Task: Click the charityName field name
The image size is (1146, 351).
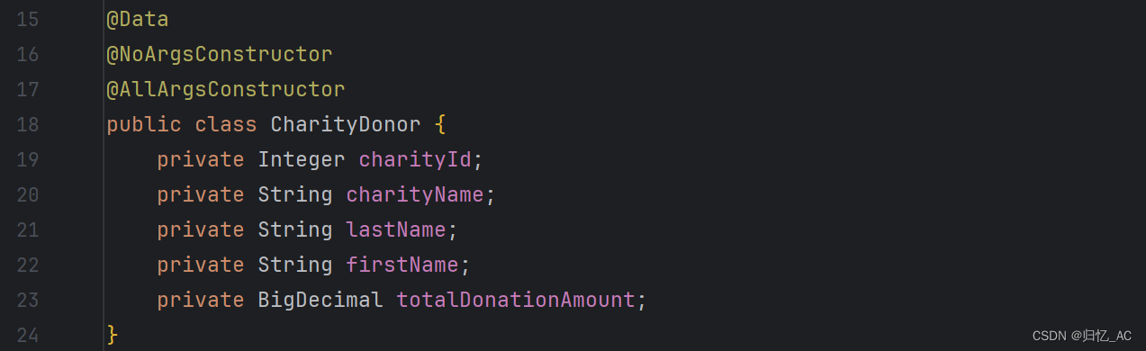Action: click(x=415, y=195)
